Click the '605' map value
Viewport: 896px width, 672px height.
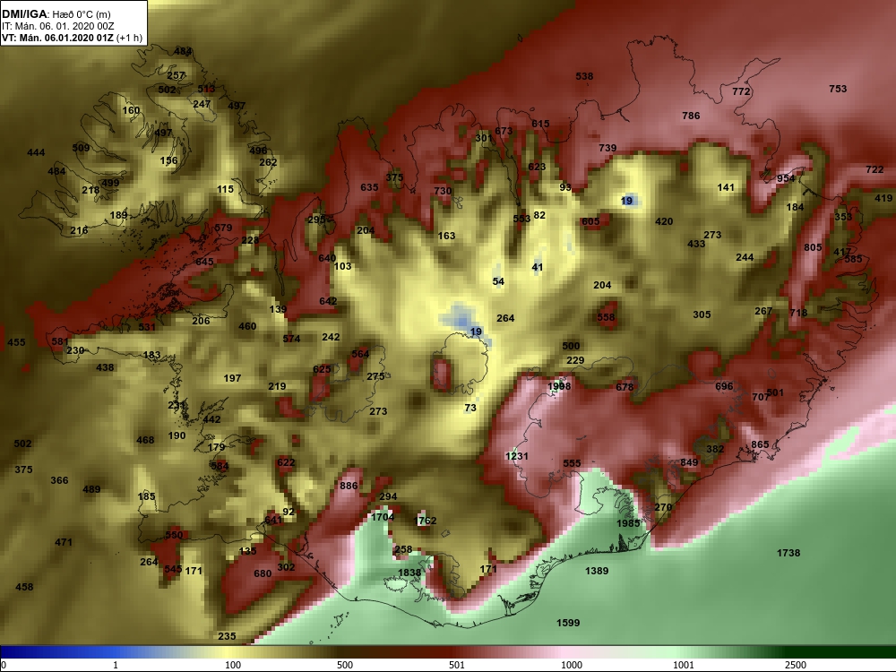tap(590, 221)
